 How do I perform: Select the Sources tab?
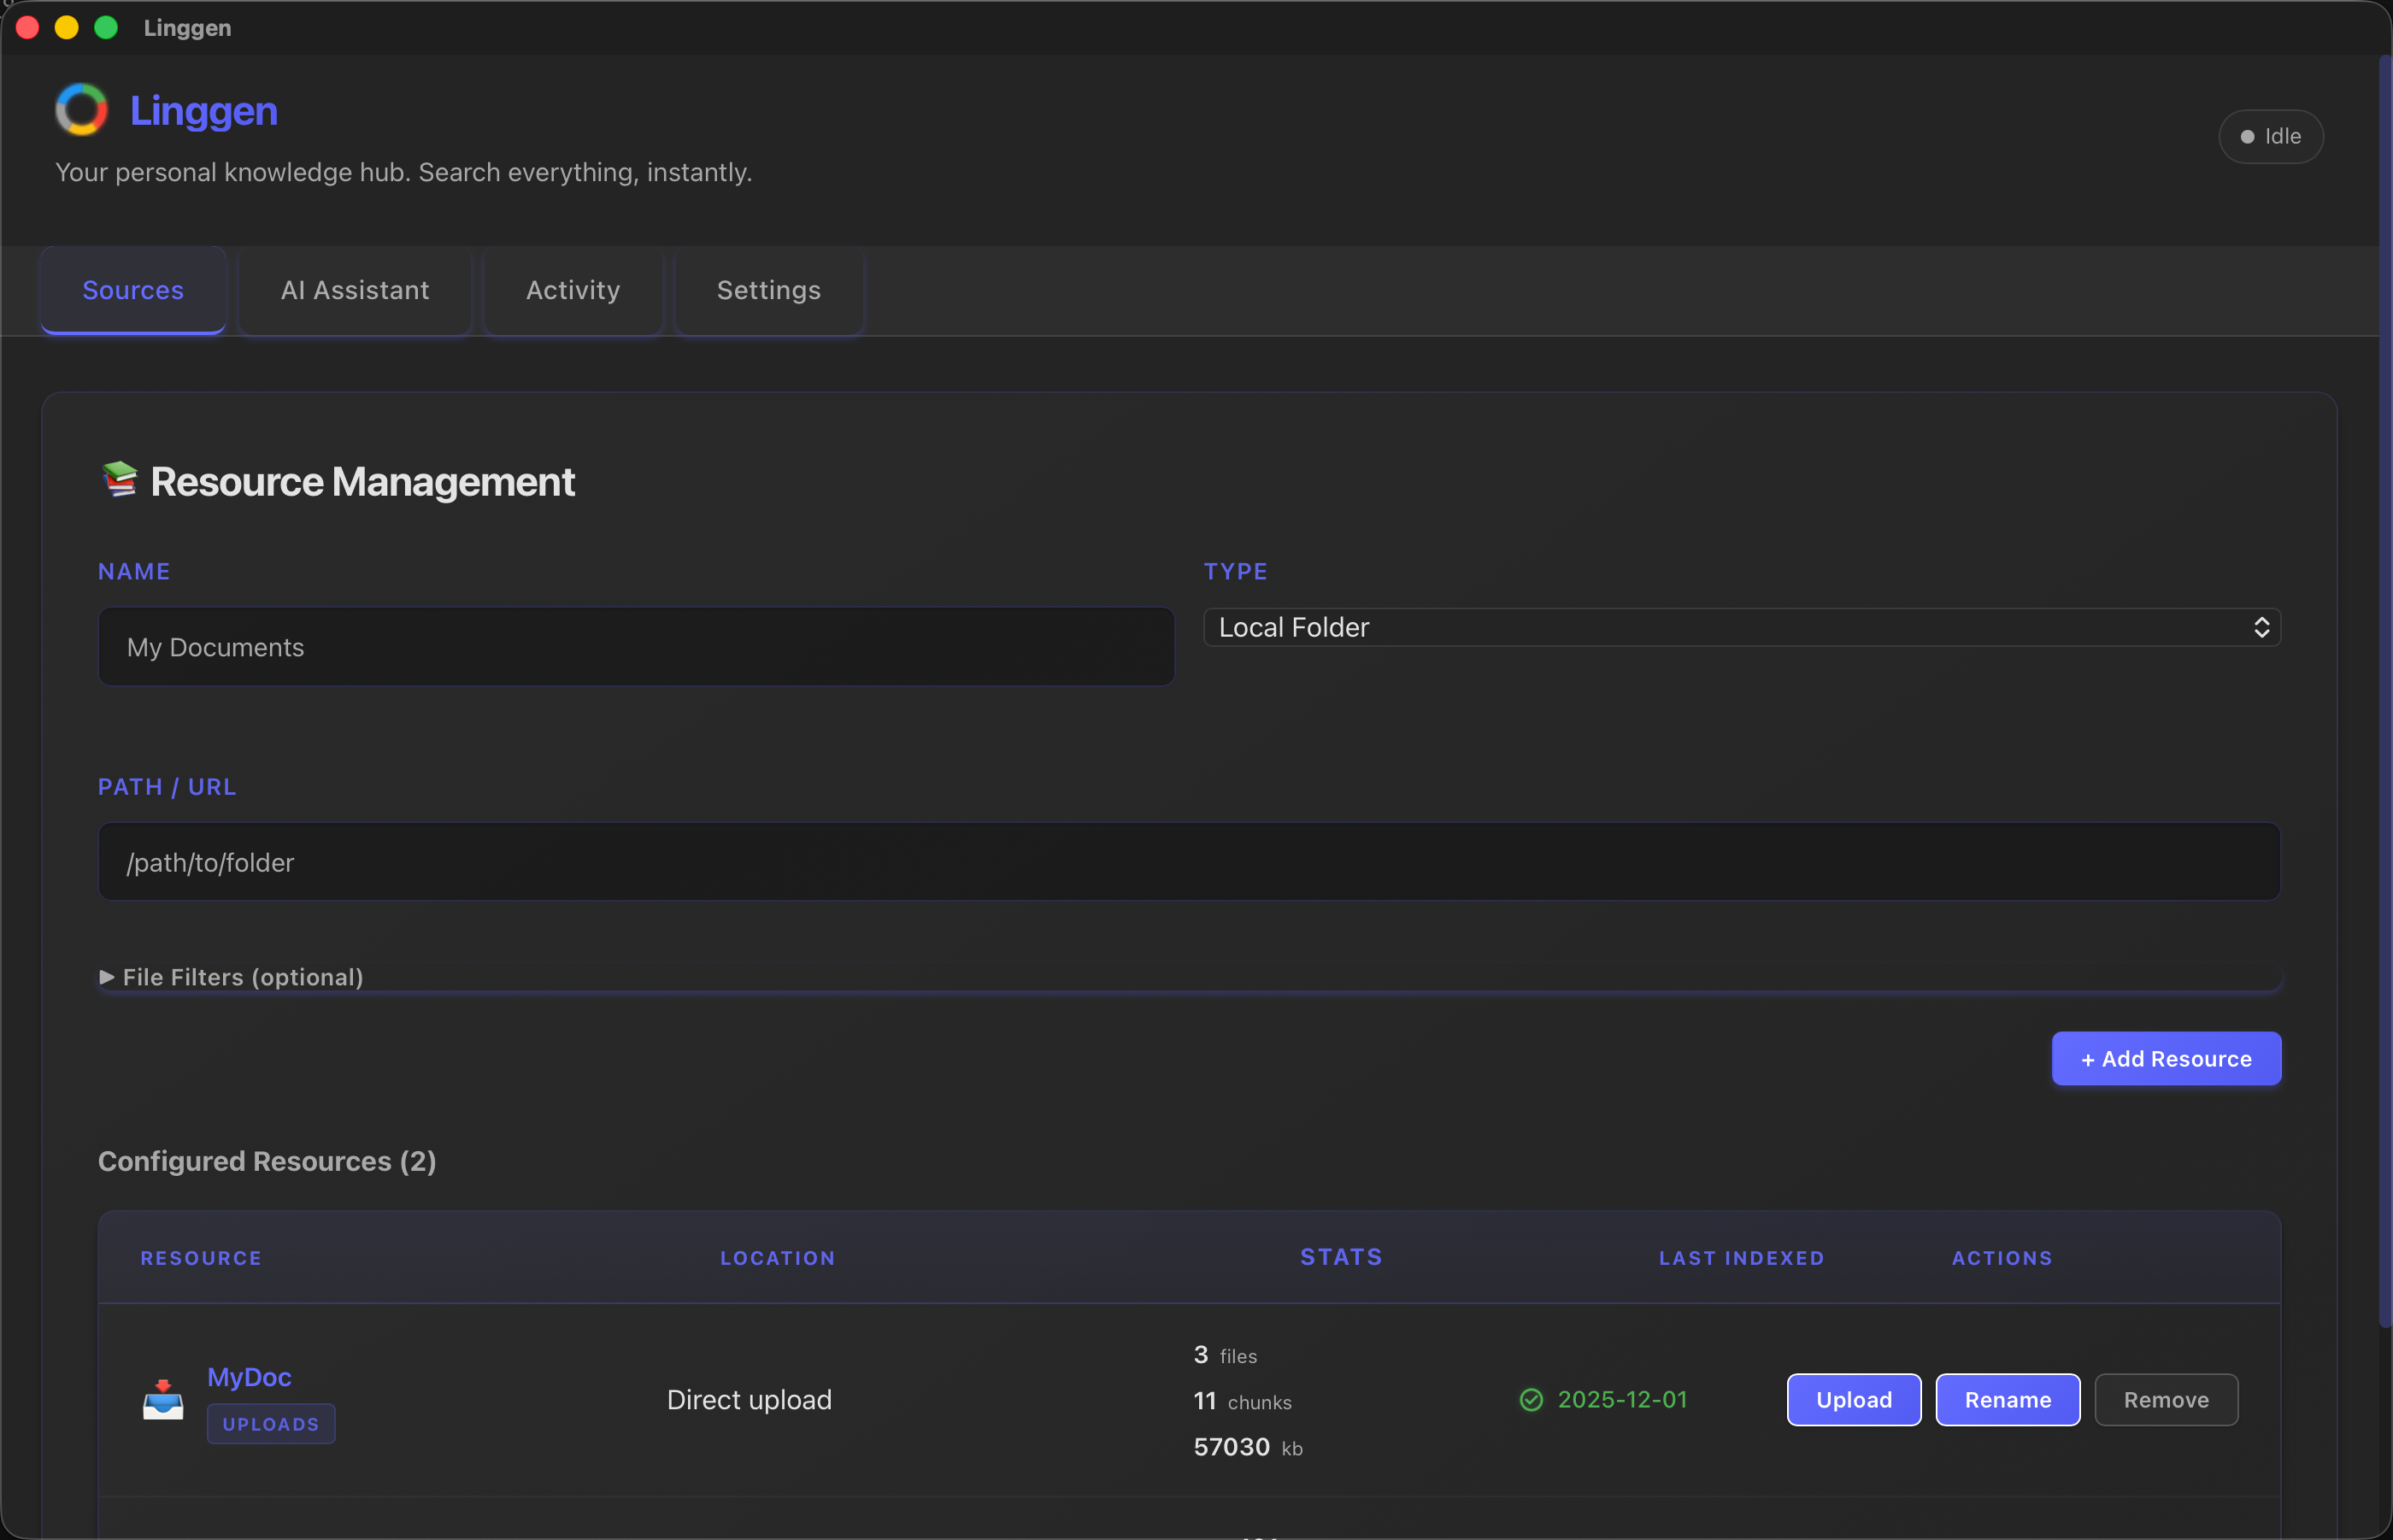point(132,290)
